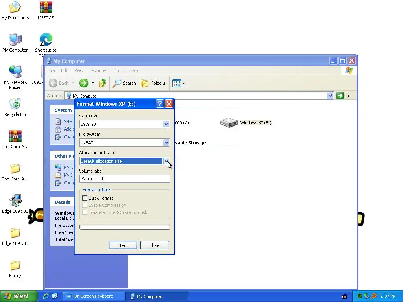
Task: Open the File menu
Action: click(52, 70)
